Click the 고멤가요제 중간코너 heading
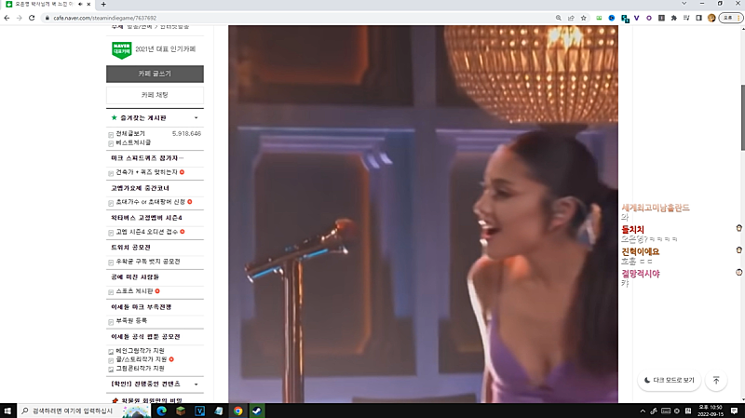 pyautogui.click(x=140, y=188)
